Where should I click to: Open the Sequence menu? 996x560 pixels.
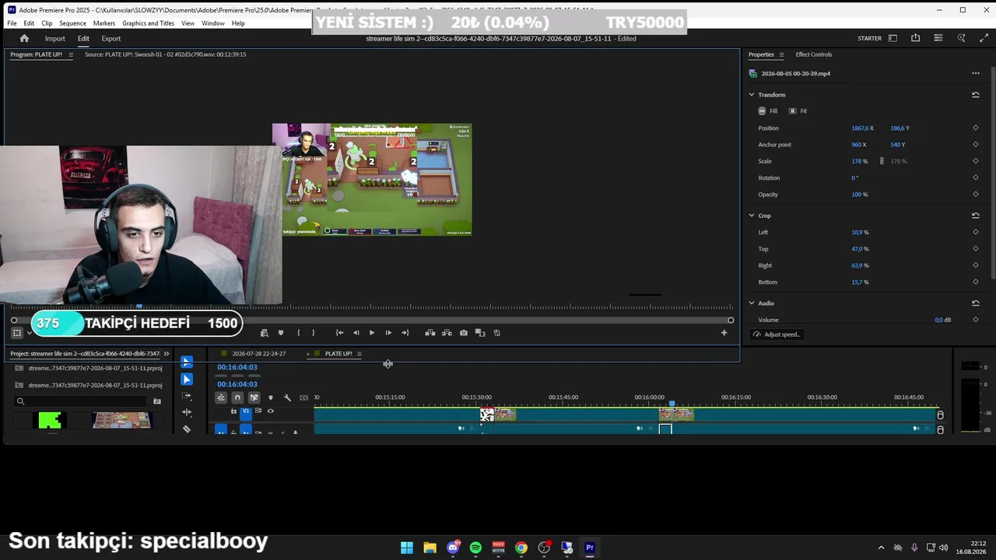click(72, 23)
